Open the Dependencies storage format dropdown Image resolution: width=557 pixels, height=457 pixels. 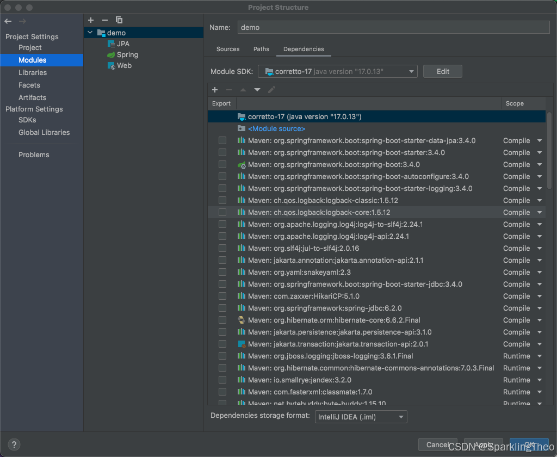pyautogui.click(x=361, y=416)
